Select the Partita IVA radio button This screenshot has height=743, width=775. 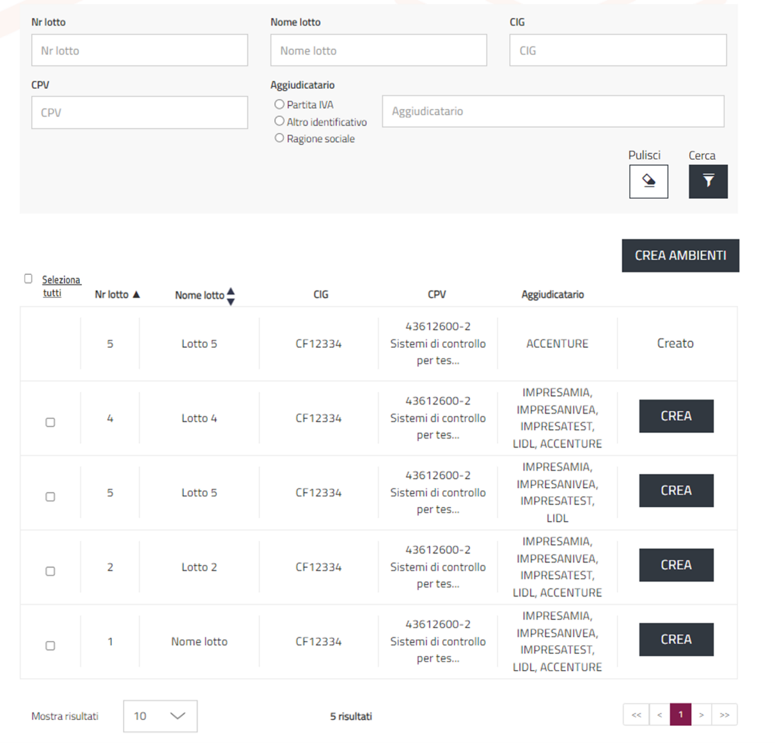coord(279,104)
